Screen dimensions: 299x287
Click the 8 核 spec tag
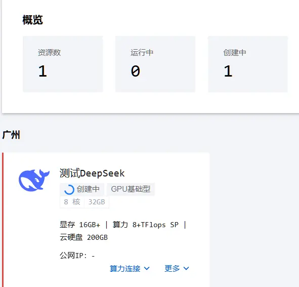pyautogui.click(x=72, y=202)
